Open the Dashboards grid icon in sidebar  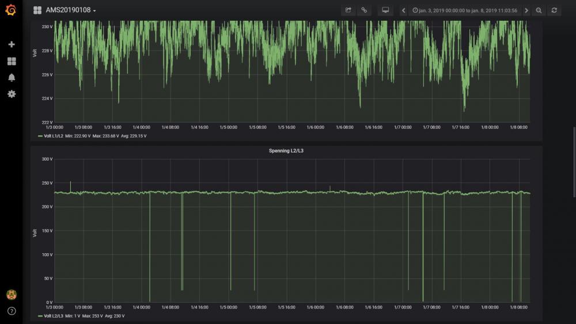coord(12,61)
